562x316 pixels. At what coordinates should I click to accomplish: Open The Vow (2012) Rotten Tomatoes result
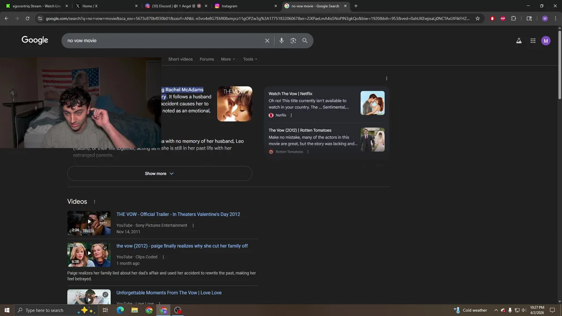point(300,130)
